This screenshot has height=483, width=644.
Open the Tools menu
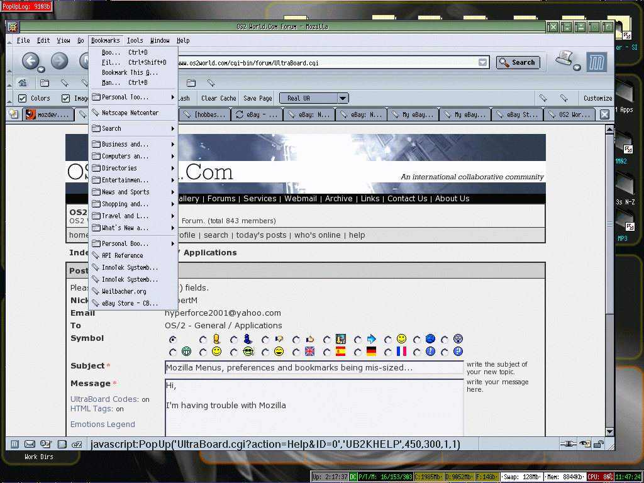point(135,40)
